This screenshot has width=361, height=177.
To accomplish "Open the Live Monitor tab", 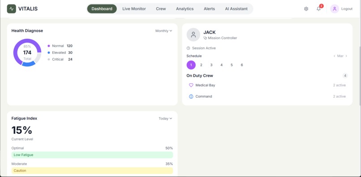I will 134,9.
